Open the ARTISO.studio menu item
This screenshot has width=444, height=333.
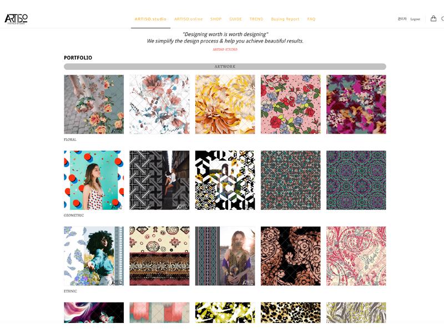150,19
